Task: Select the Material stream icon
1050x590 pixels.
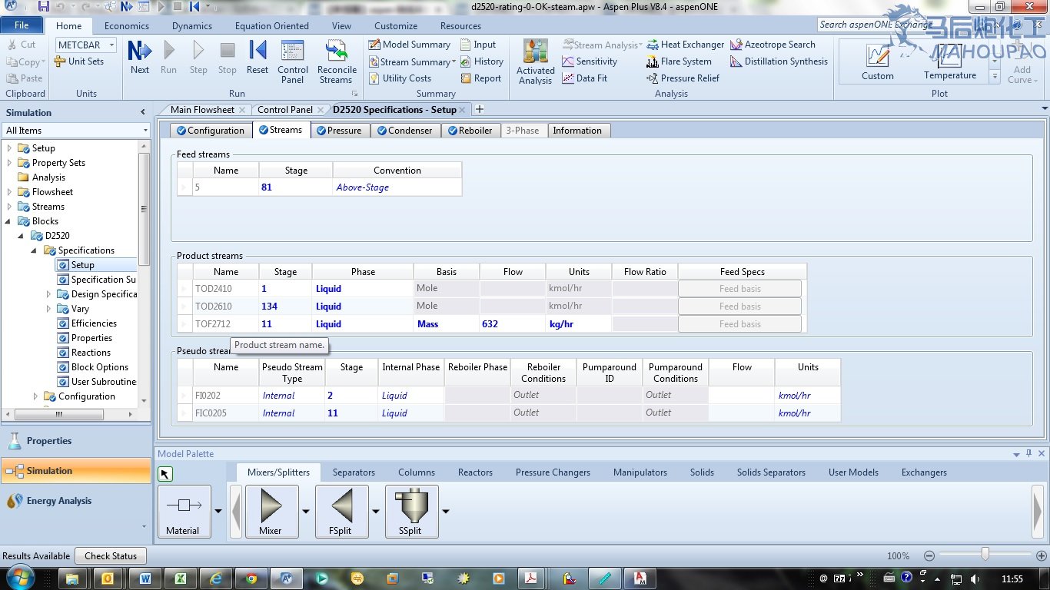Action: click(x=183, y=511)
